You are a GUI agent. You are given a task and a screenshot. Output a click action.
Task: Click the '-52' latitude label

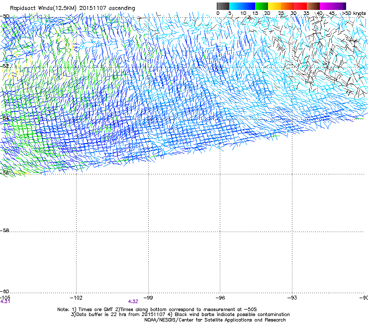point(4,66)
